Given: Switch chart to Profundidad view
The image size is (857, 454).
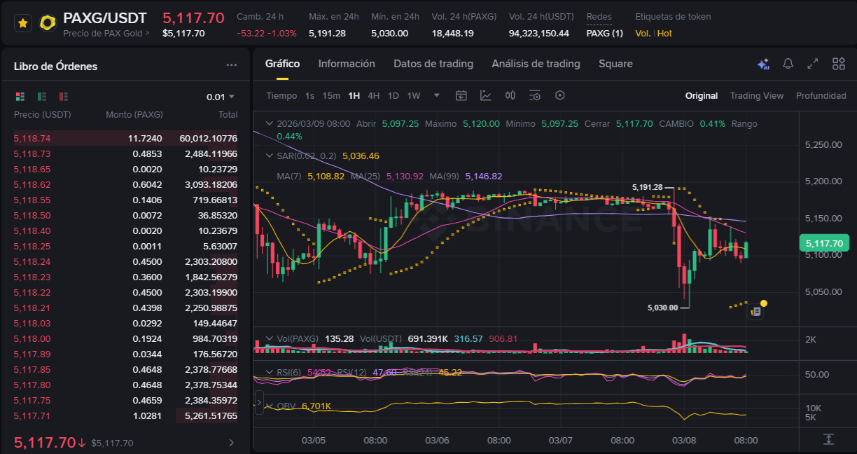Looking at the screenshot, I should [x=821, y=96].
